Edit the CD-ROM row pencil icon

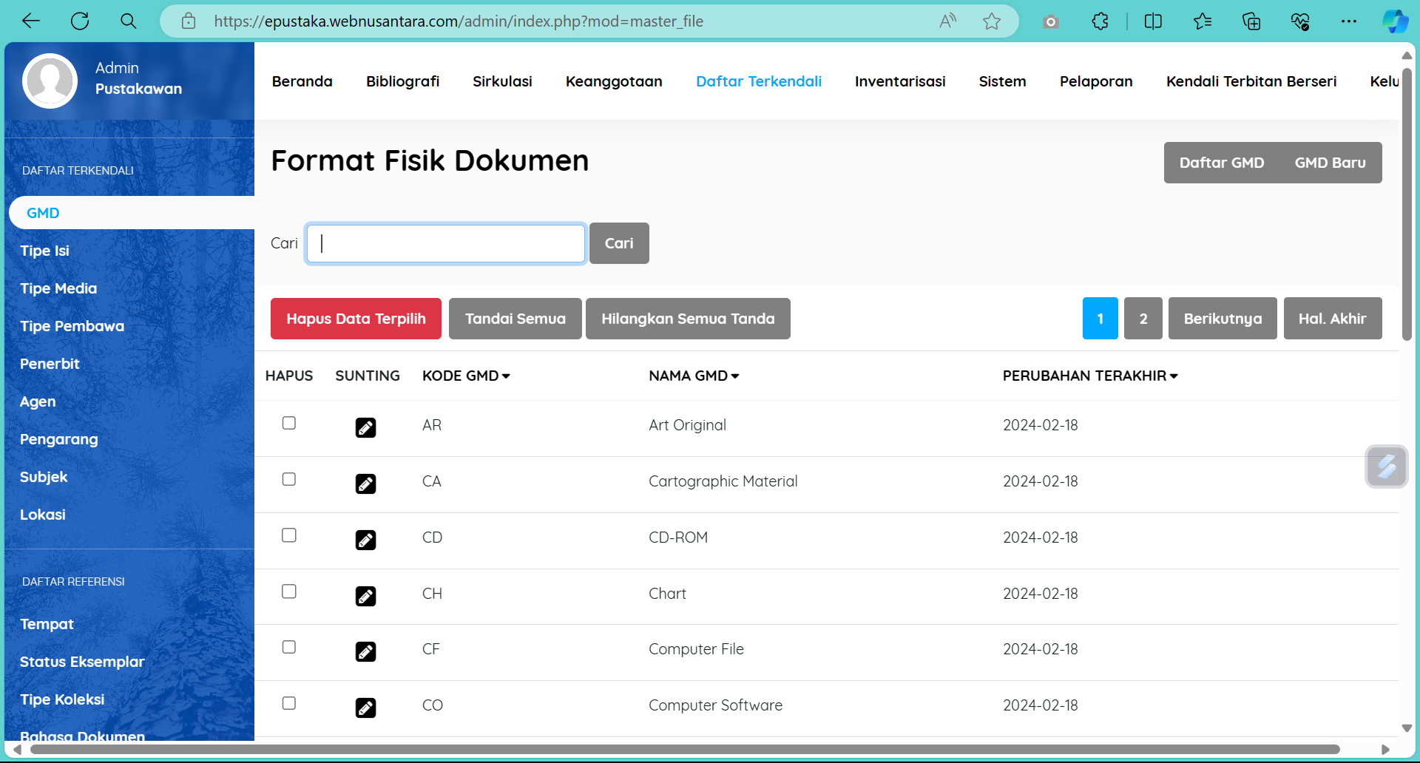(365, 540)
